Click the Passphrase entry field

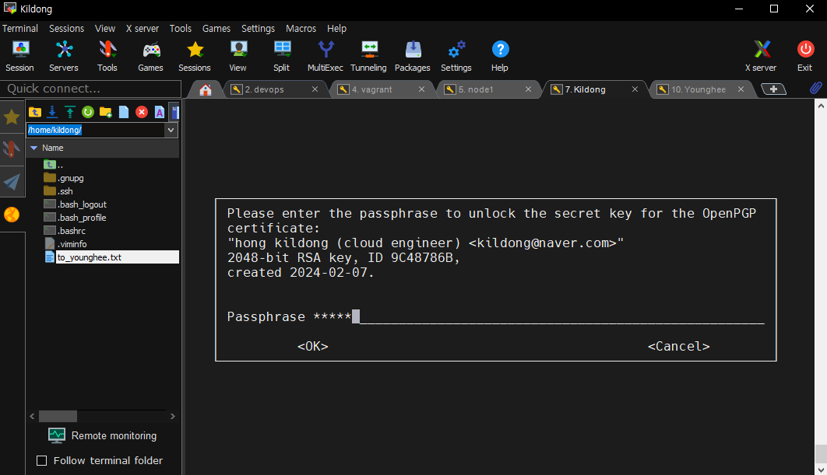click(539, 316)
